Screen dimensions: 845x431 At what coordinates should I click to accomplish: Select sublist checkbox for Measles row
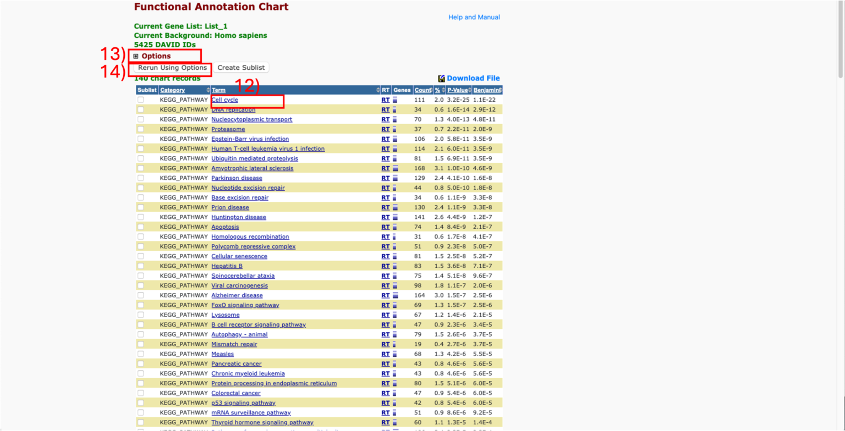pos(141,354)
